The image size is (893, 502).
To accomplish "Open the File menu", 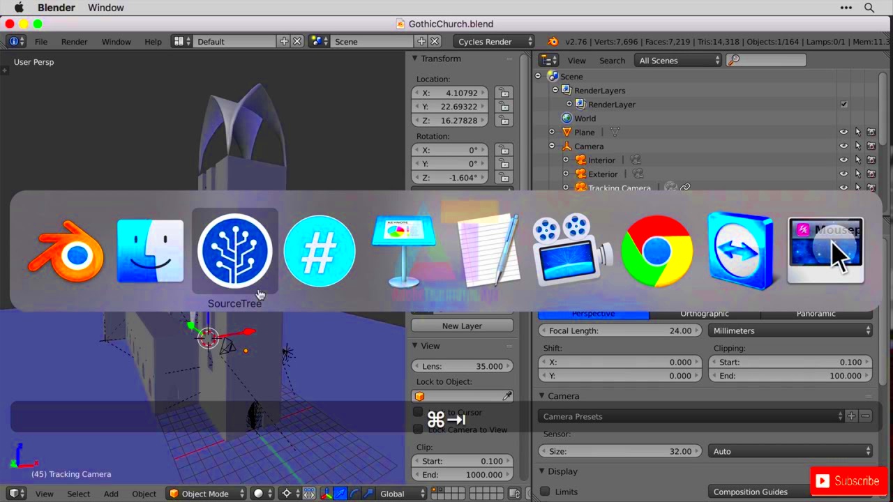I will pyautogui.click(x=41, y=41).
